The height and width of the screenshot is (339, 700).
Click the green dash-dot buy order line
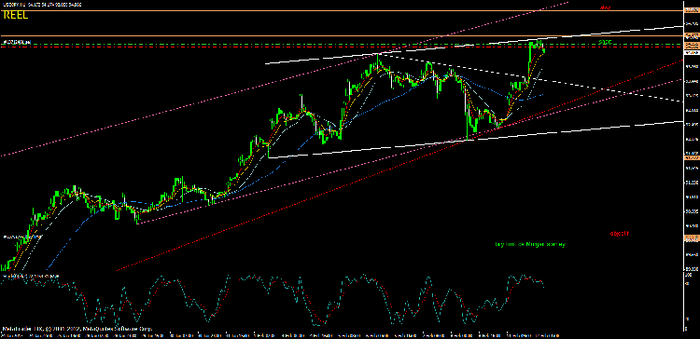tap(342, 44)
